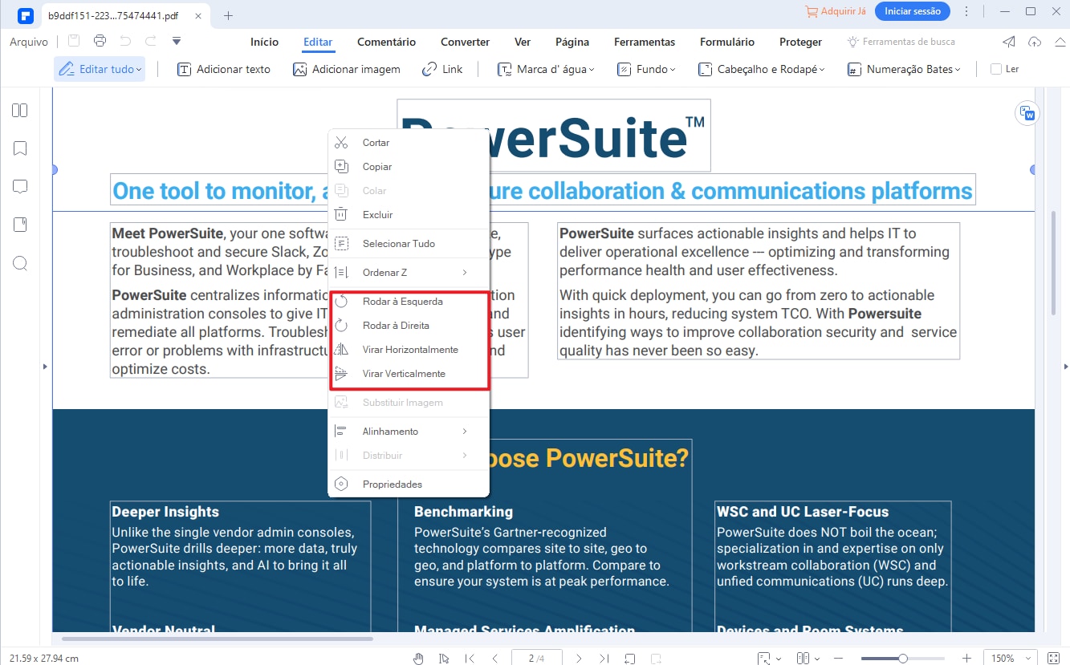Screen dimensions: 1070x665
Task: Select the arrow selection tool in status bar
Action: 444,659
